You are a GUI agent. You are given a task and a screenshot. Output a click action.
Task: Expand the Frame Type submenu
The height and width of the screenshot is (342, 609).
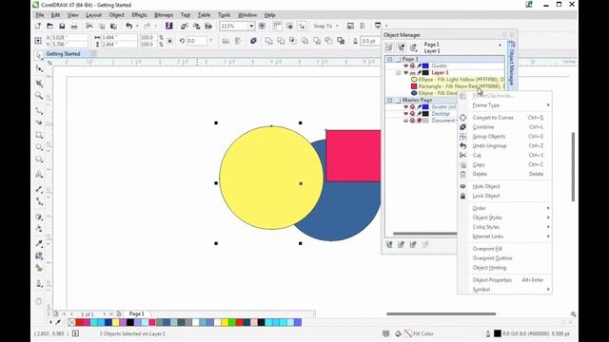tap(504, 105)
